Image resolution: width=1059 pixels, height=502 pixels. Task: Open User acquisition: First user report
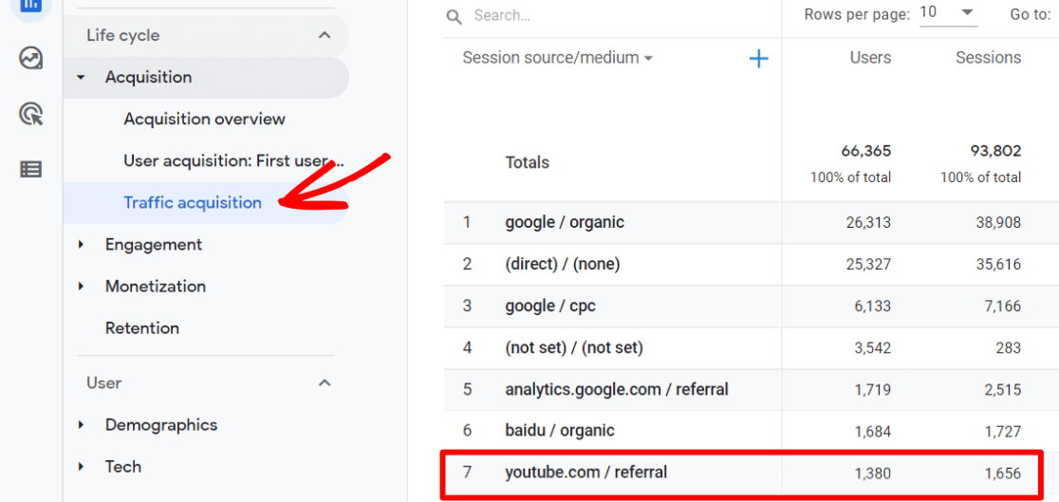point(234,160)
